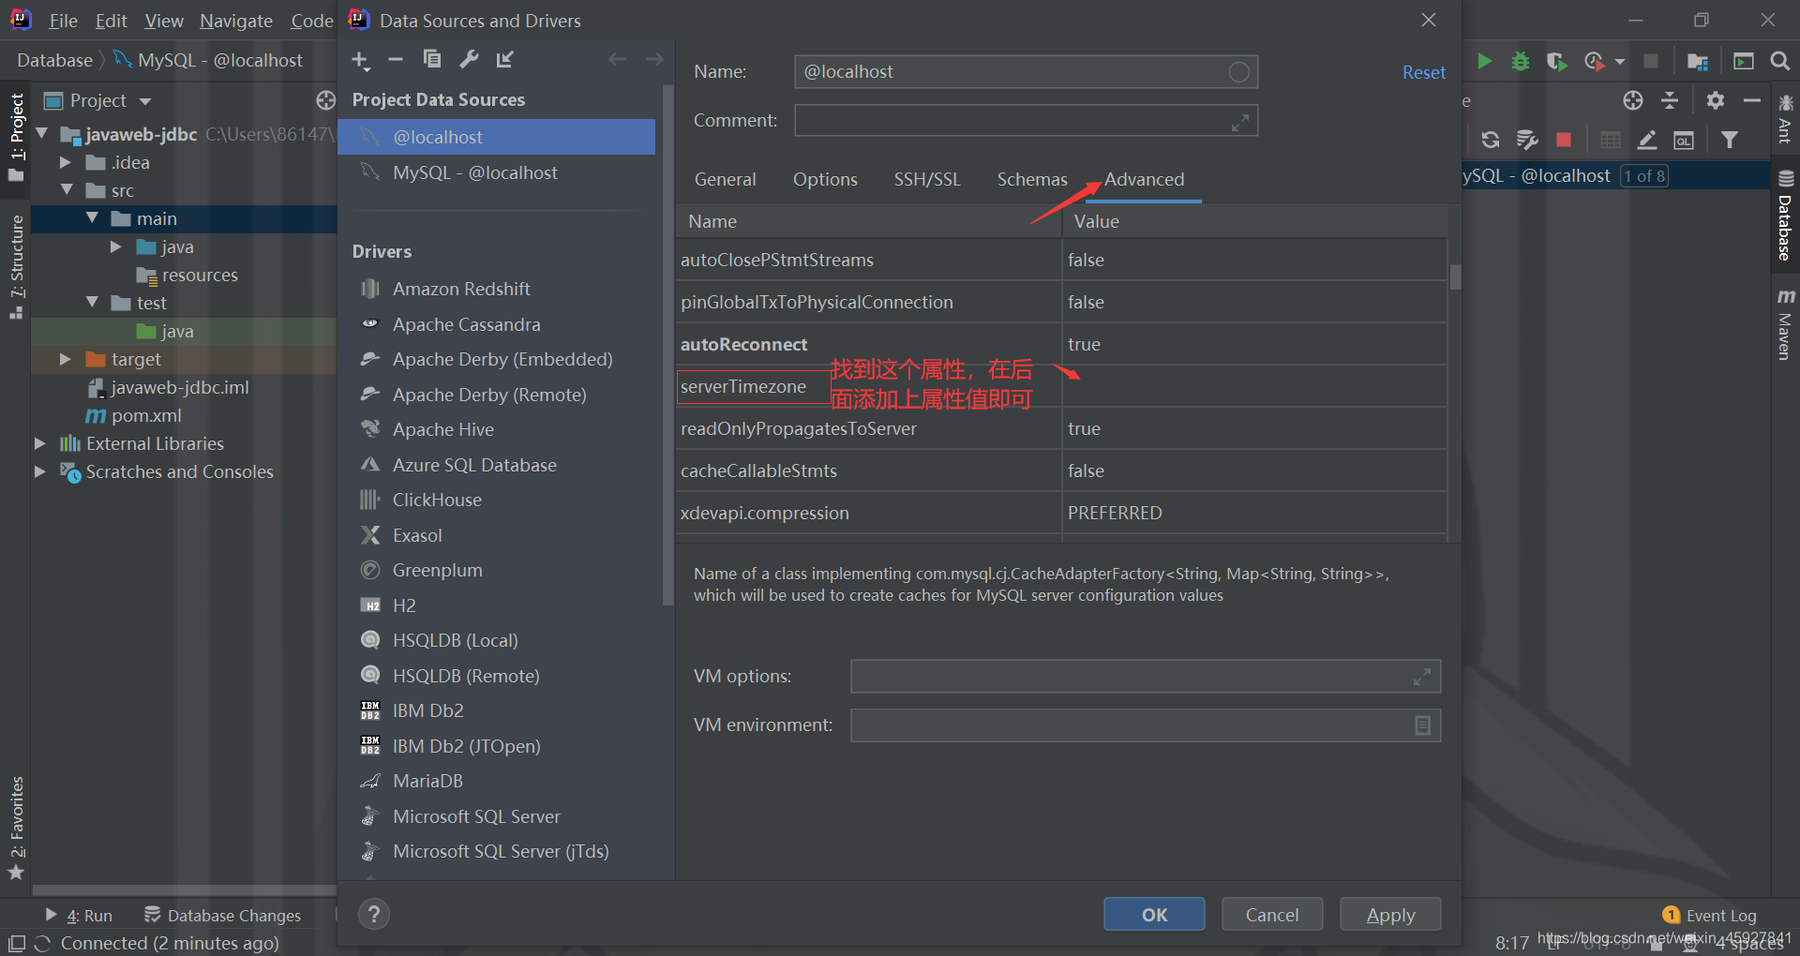Image resolution: width=1800 pixels, height=956 pixels.
Task: Open the Database panel settings gear
Action: coord(1715,100)
